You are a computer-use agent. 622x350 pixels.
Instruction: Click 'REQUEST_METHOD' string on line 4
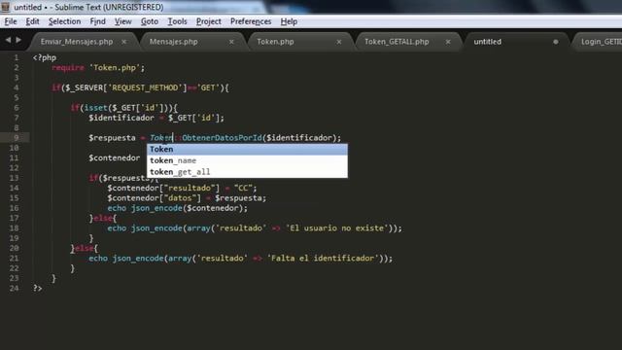tap(145, 87)
